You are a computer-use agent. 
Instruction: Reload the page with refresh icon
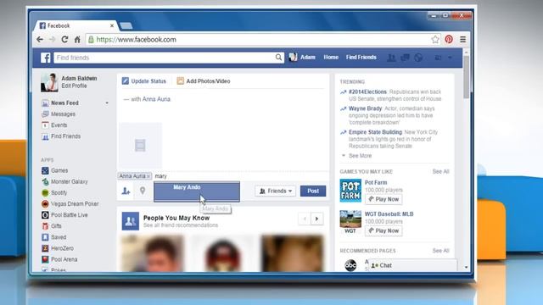[x=64, y=40]
